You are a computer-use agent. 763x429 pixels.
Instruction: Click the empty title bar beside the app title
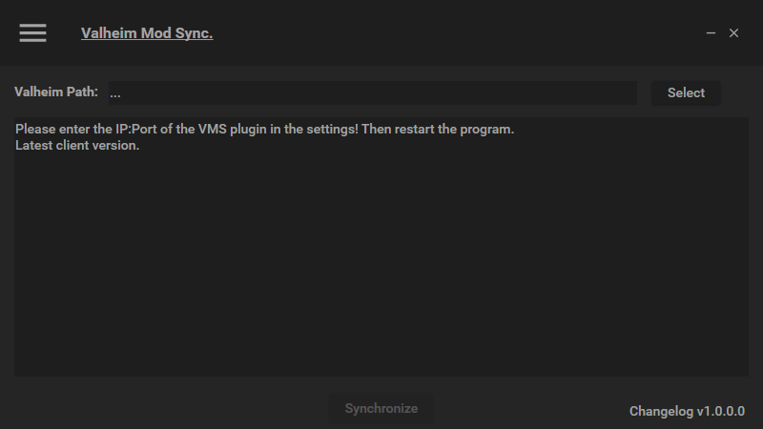[458, 32]
